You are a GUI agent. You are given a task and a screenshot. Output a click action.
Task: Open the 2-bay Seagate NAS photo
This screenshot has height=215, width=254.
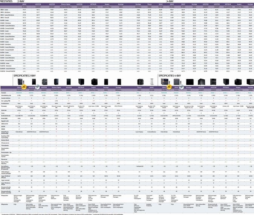tap(94, 82)
